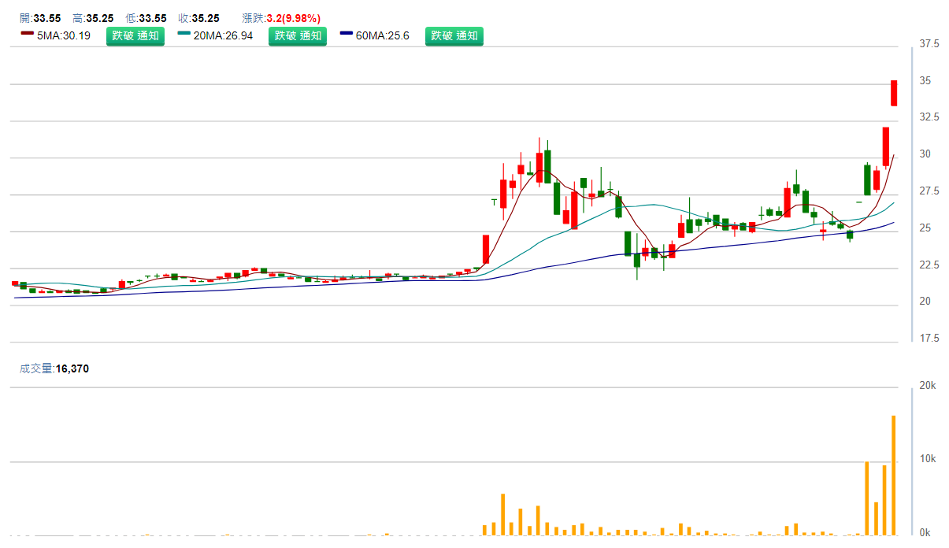Select the tallest orange volume bar
The width and height of the screenshot is (949, 548).
click(894, 475)
